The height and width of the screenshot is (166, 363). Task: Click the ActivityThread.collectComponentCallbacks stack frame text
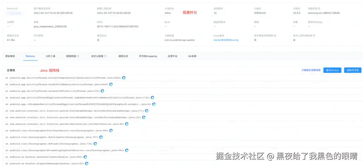pyautogui.click(x=63, y=78)
